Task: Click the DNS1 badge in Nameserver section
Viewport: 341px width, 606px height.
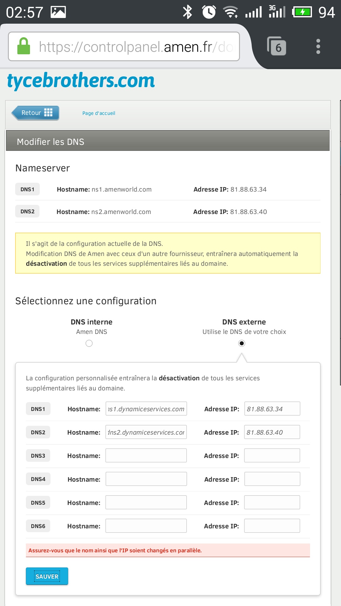Action: point(27,189)
